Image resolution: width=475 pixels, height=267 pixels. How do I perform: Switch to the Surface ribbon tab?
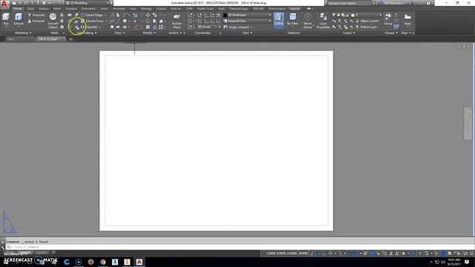[x=44, y=9]
